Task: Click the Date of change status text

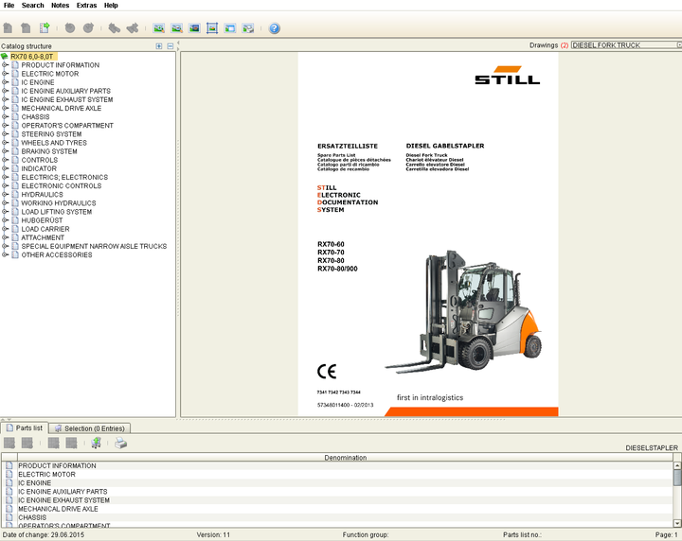Action: point(44,534)
